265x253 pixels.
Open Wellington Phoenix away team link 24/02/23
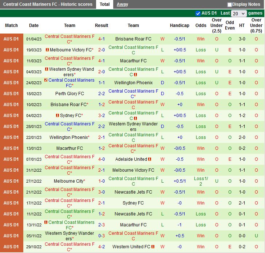(133, 83)
